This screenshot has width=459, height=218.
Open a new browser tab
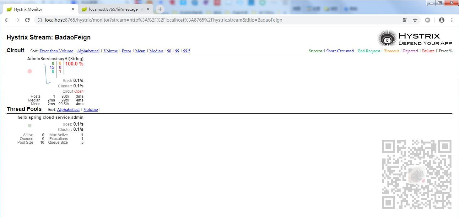160,9
